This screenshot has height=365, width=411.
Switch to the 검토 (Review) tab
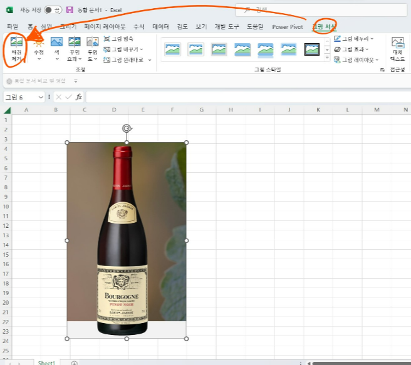pyautogui.click(x=182, y=26)
